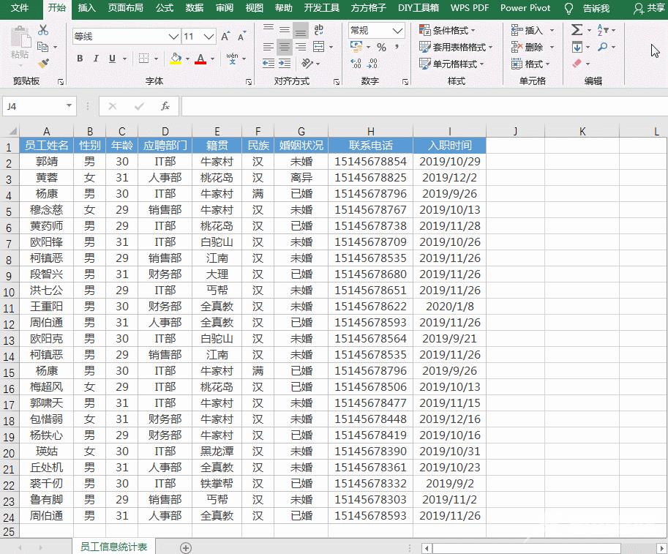Open the border style dropdown arrow
668x554 pixels.
155,59
